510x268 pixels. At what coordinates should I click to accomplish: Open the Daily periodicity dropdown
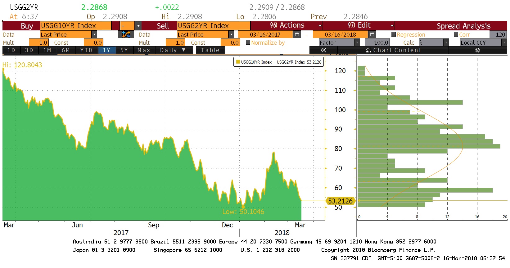pos(173,50)
